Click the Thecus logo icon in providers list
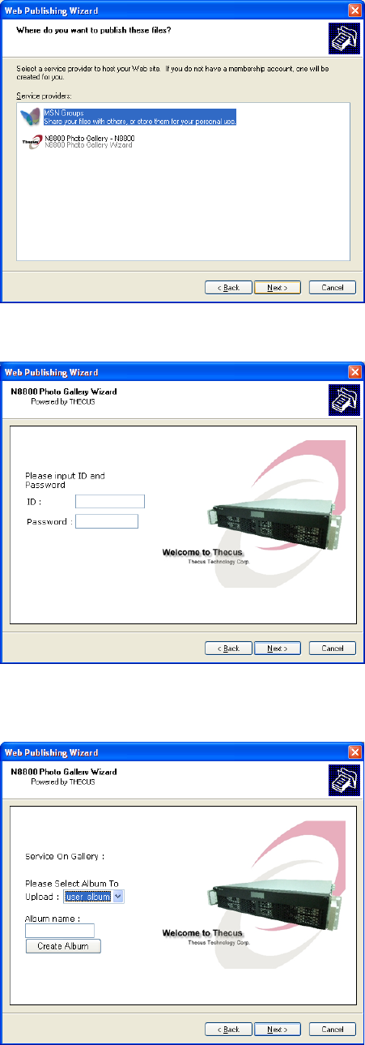 31,141
